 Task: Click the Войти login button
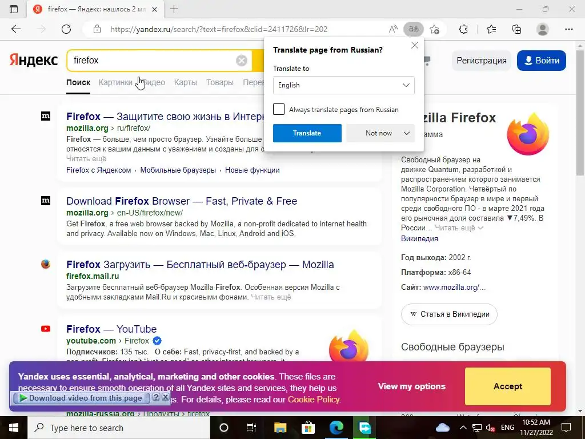click(542, 61)
